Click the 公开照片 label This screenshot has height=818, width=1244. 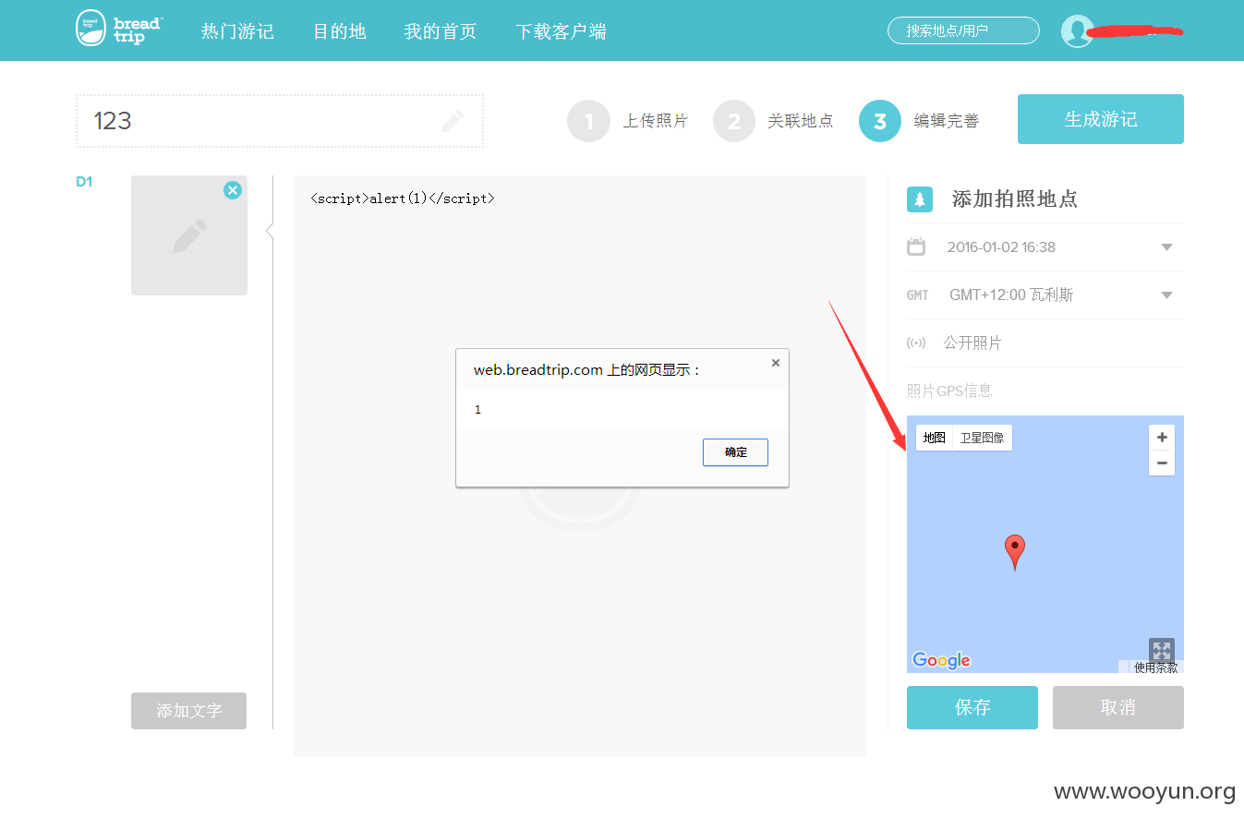tap(972, 343)
